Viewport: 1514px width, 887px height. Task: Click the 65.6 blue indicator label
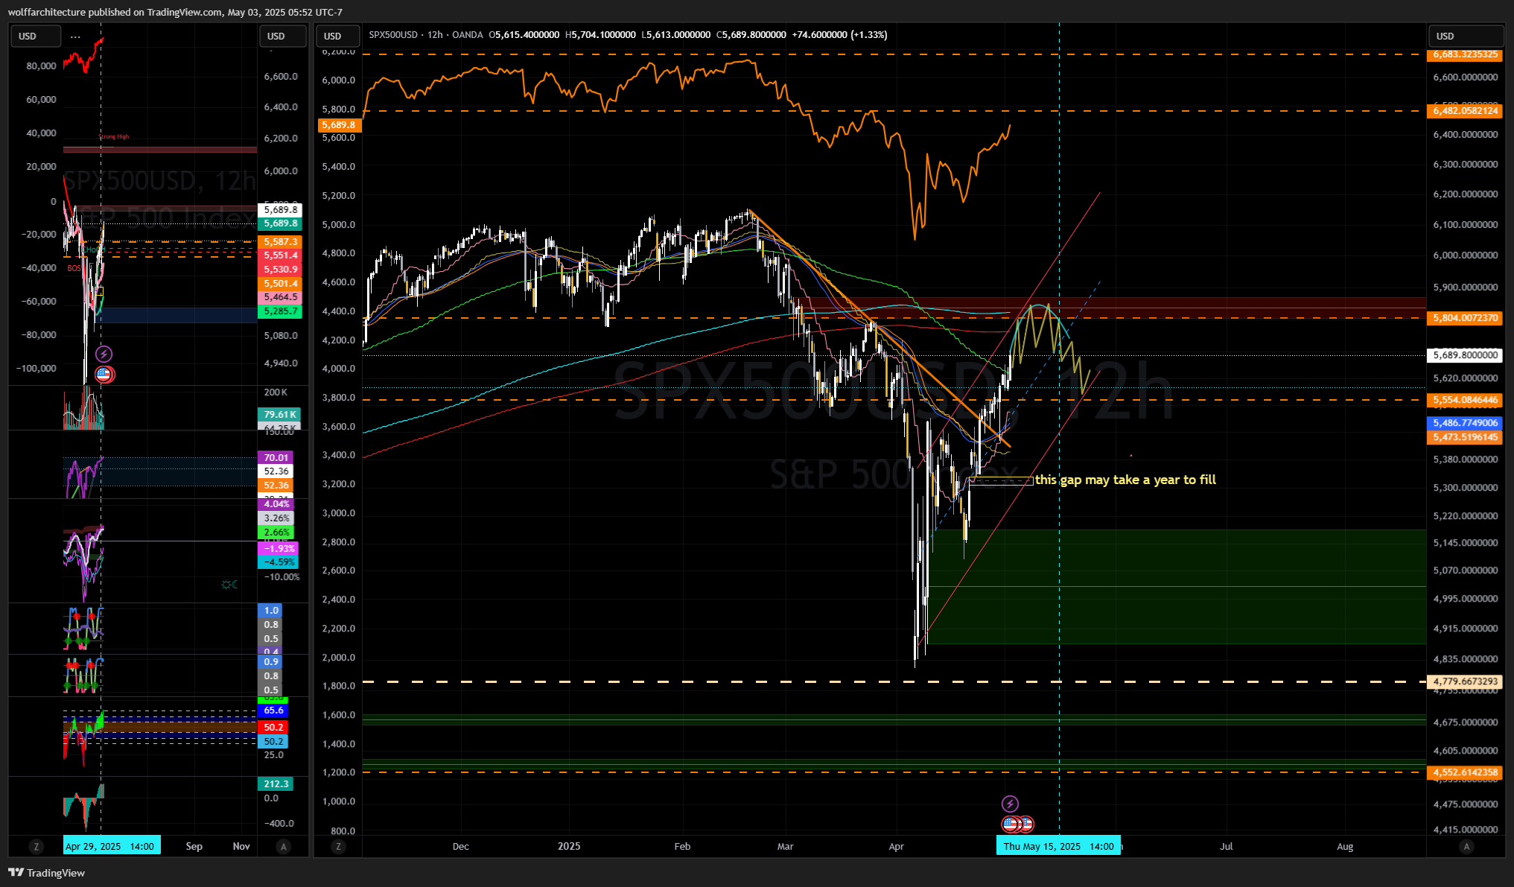tap(273, 710)
